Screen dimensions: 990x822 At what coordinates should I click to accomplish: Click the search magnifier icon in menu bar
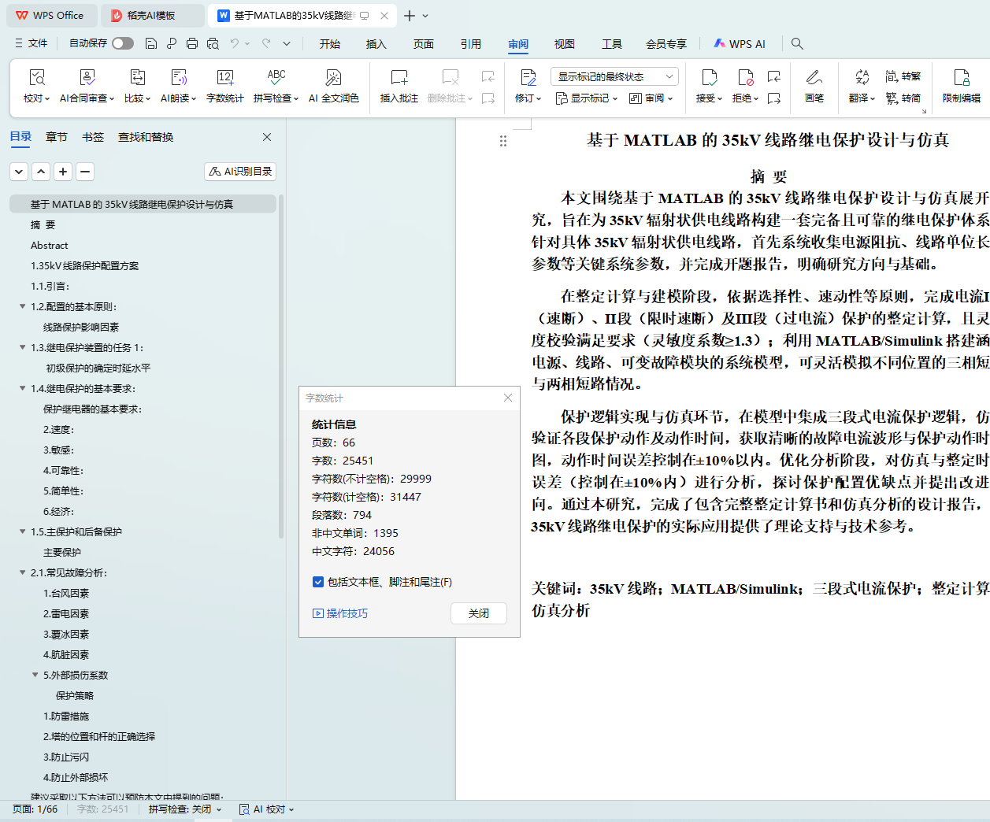[797, 44]
